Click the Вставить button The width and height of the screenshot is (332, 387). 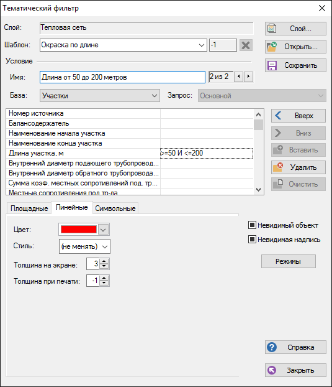click(298, 150)
